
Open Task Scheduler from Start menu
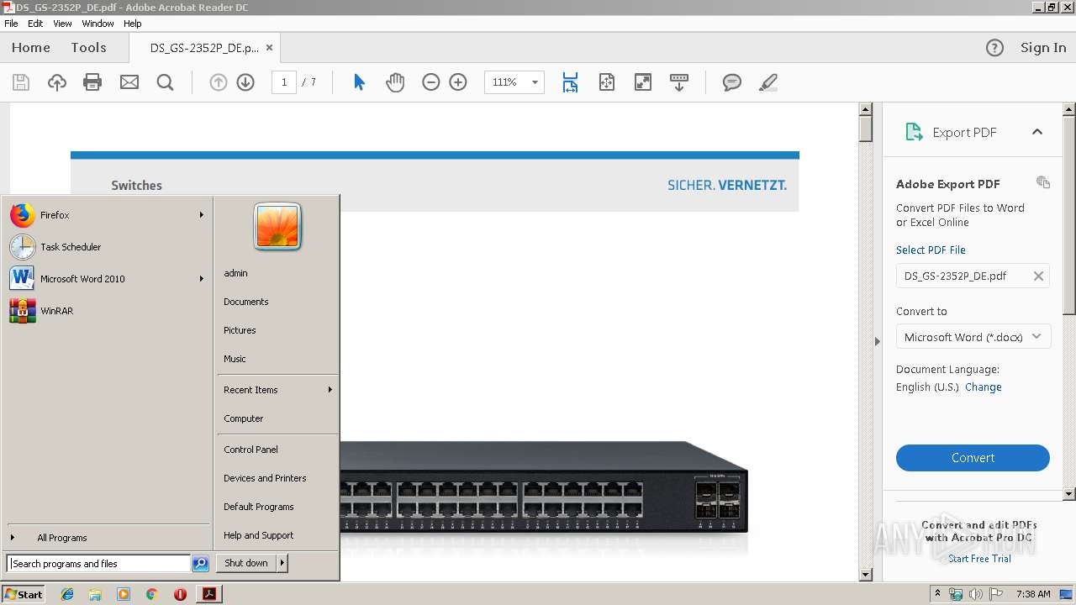108,247
